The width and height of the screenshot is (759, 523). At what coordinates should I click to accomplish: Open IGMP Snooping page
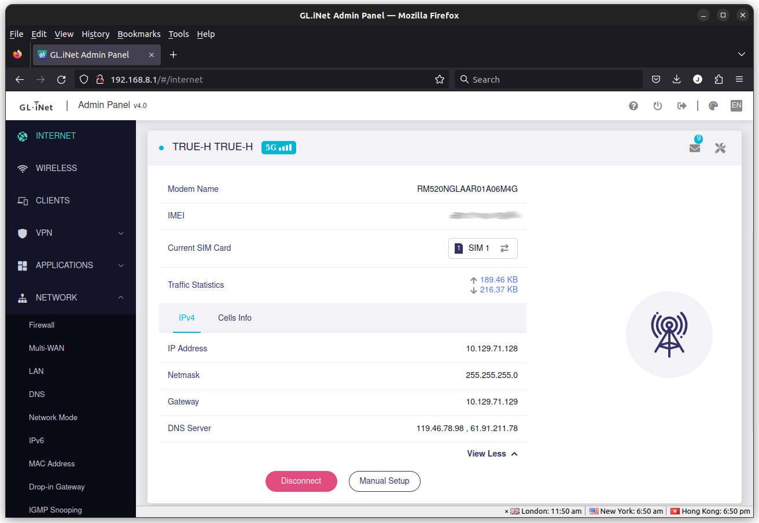click(x=56, y=510)
